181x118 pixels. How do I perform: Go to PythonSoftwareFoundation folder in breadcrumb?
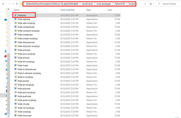[52, 4]
